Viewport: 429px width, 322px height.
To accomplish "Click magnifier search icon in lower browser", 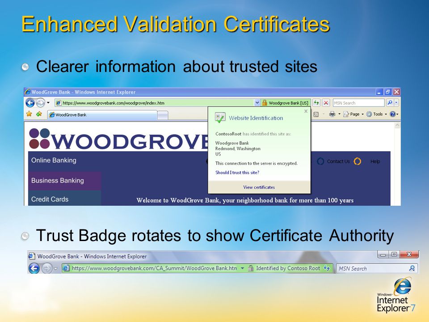I will (x=412, y=268).
